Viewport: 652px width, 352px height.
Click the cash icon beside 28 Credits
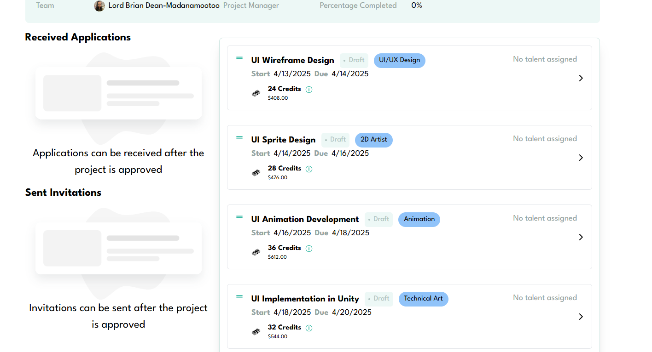pyautogui.click(x=256, y=173)
